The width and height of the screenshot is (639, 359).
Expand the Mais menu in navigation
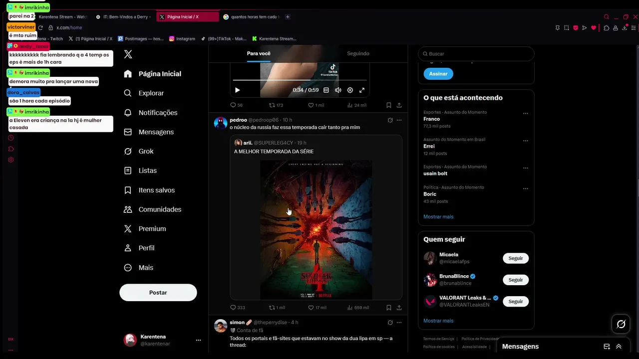[139, 268]
